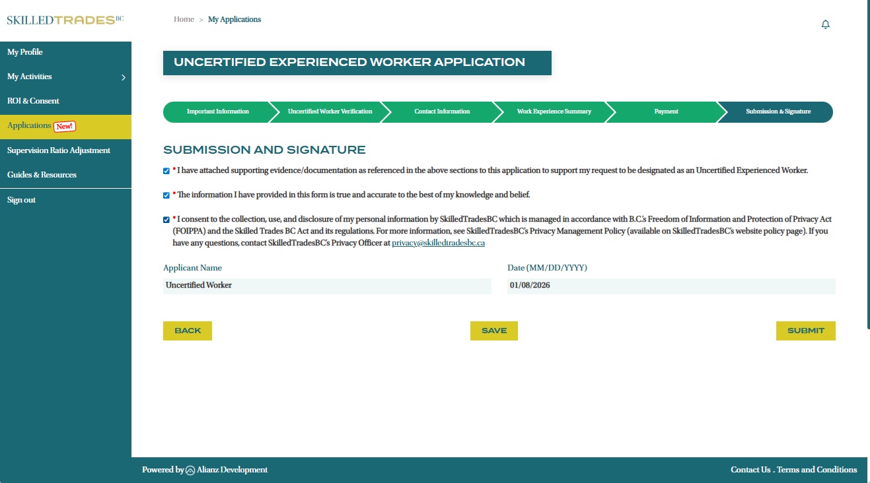Sign out from the sidebar

pos(21,200)
